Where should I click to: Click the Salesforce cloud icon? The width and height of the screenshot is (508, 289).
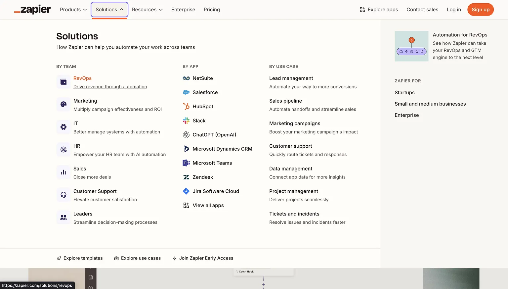(x=186, y=92)
